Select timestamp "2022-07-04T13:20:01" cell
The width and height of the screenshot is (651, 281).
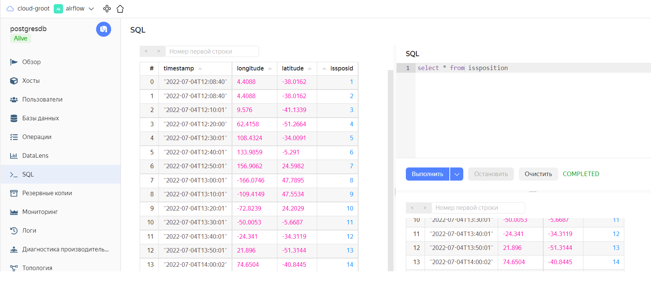pyautogui.click(x=195, y=208)
